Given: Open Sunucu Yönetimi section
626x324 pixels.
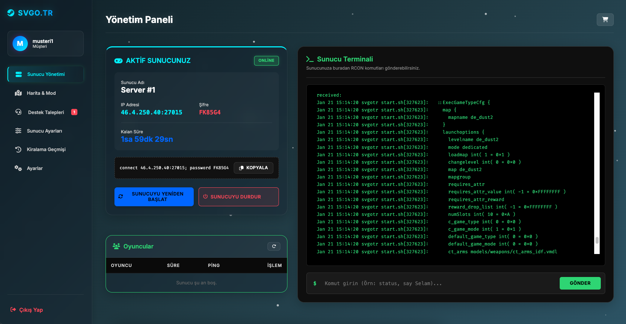Looking at the screenshot, I should [46, 74].
